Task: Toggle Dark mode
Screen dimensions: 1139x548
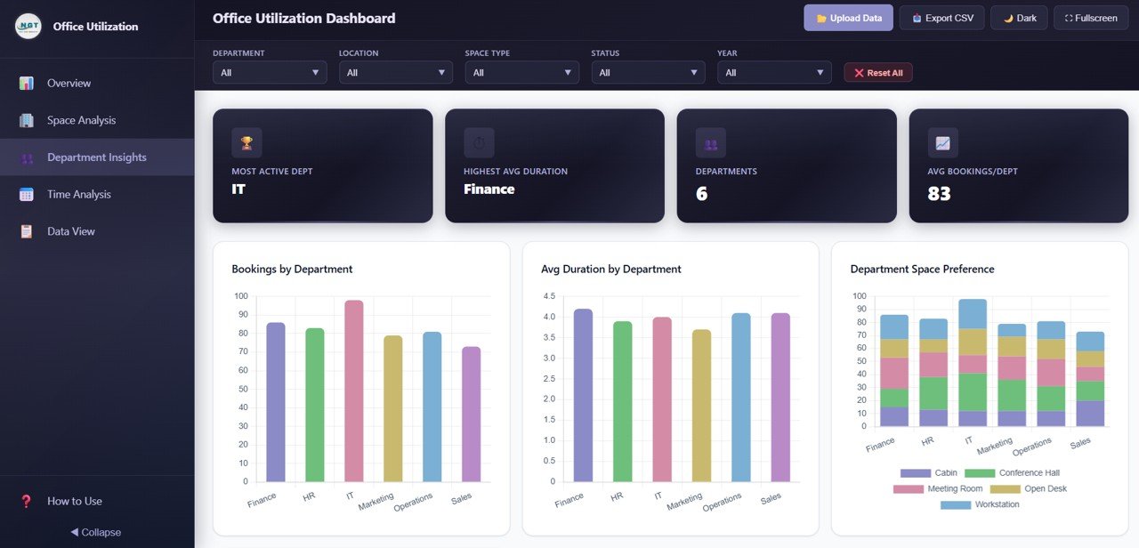Action: pyautogui.click(x=1018, y=17)
